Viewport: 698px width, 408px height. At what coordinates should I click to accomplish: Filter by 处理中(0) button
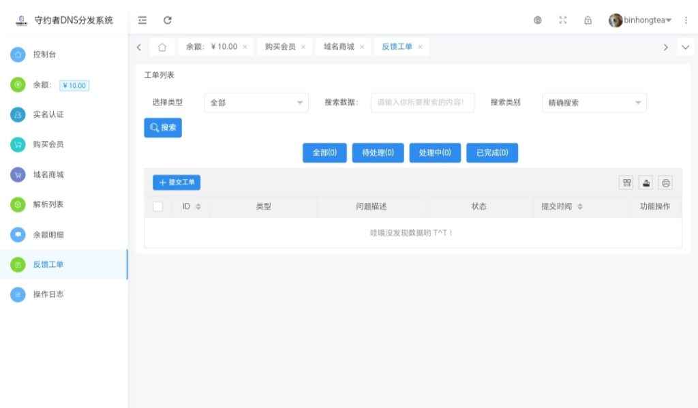(x=435, y=153)
